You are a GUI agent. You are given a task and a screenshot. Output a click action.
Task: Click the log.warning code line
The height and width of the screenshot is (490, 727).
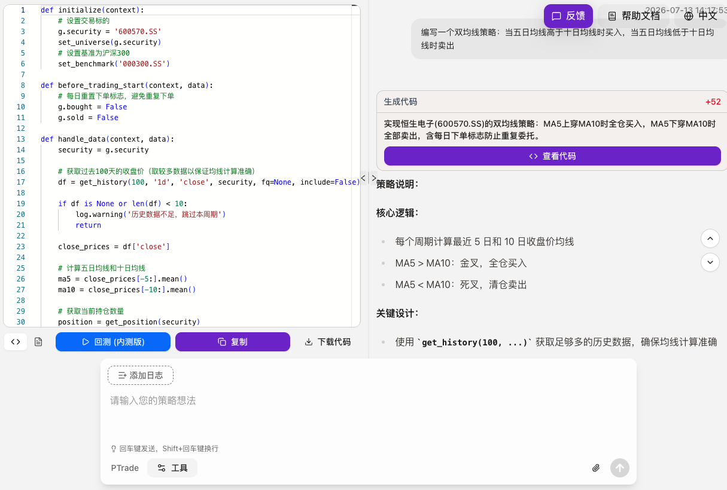pos(151,214)
